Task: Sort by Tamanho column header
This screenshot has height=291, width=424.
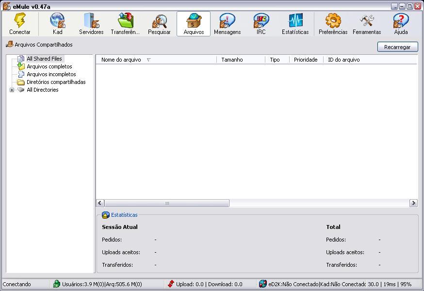Action: pos(241,60)
